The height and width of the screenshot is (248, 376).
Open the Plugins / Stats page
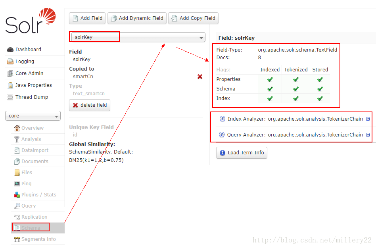(39, 195)
